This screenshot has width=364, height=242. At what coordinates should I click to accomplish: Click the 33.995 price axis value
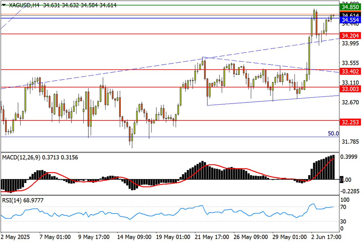click(350, 44)
